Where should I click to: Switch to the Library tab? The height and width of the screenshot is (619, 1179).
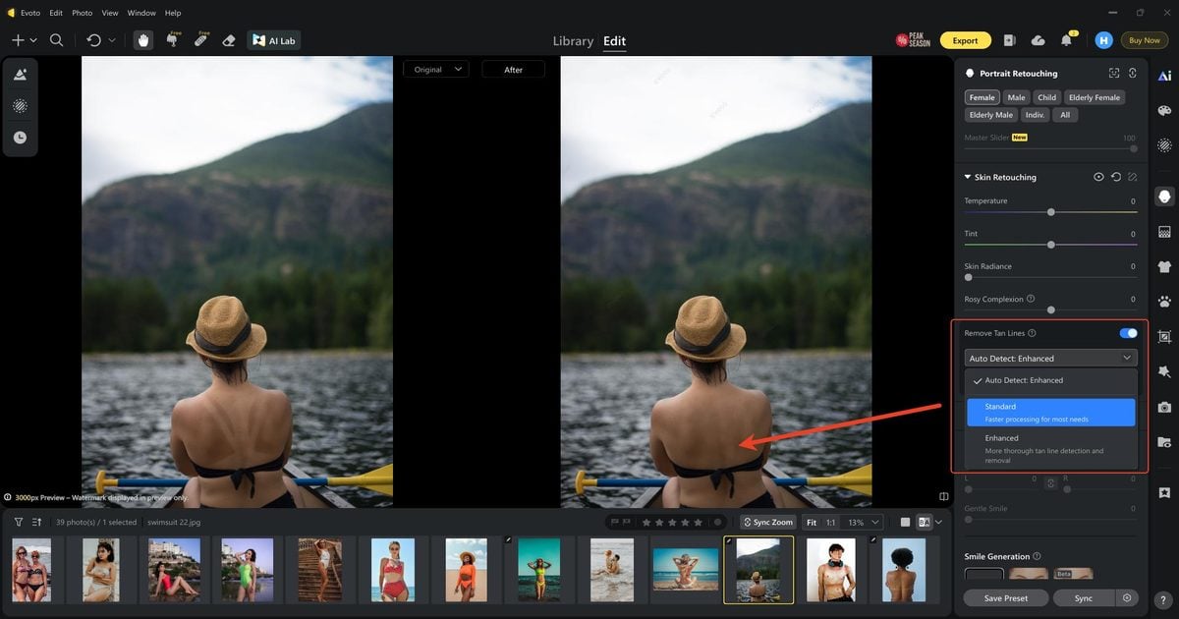point(573,41)
